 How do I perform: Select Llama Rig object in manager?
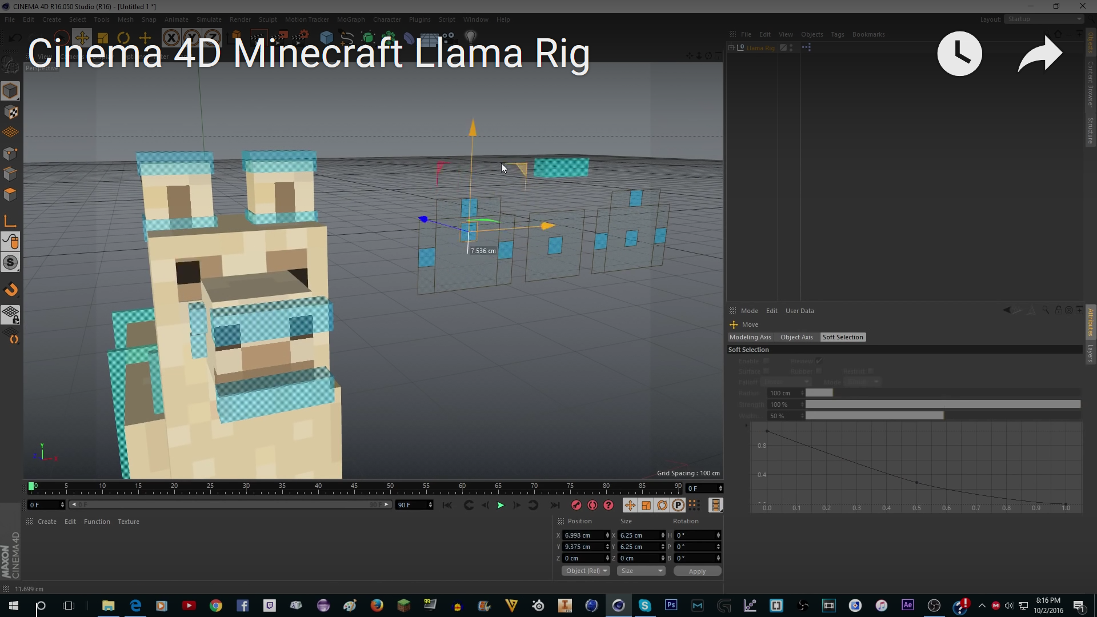point(760,48)
